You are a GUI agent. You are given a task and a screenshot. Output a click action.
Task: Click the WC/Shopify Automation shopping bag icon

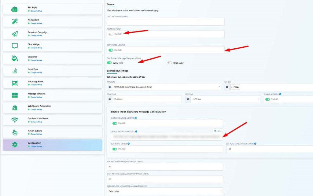(15, 108)
